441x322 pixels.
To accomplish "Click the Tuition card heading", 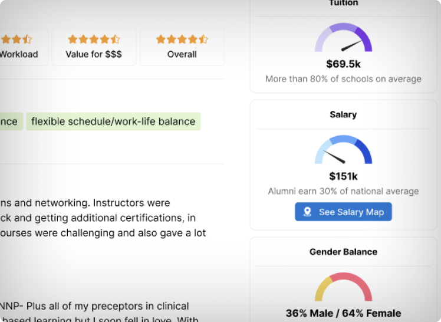I will [x=343, y=4].
